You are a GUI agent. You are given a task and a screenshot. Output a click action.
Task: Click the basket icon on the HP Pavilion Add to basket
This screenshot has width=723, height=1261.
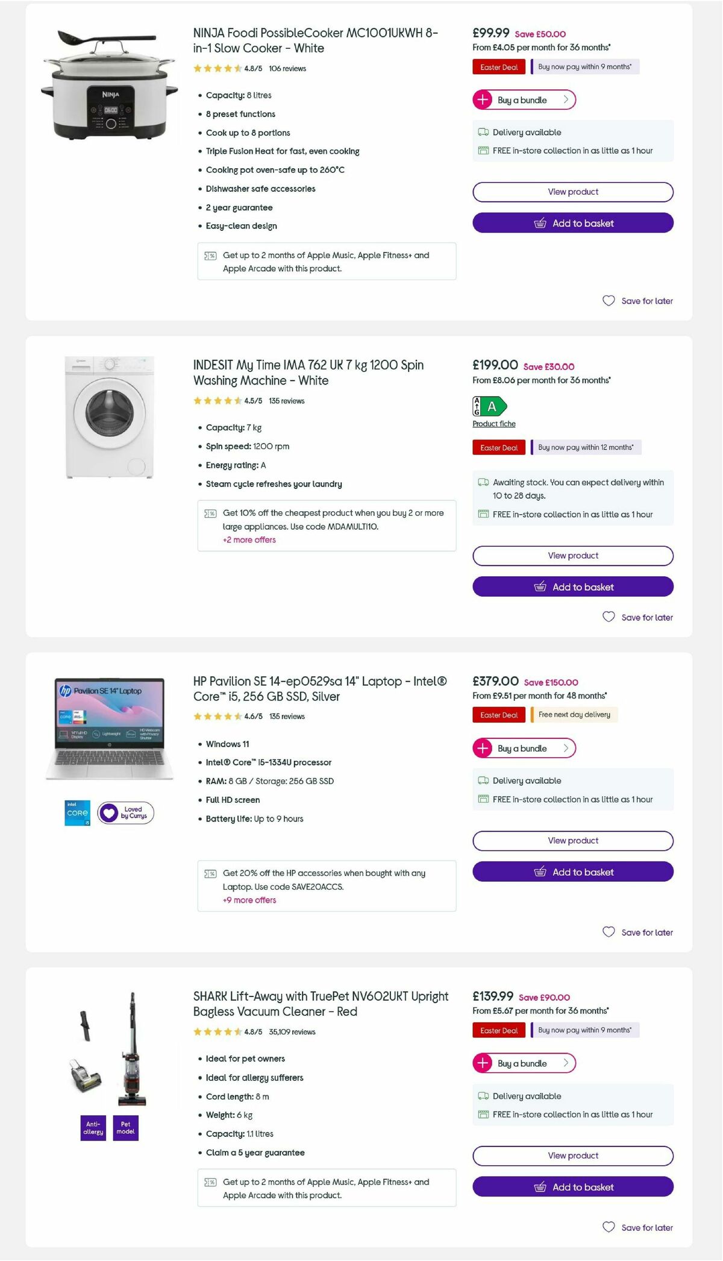541,872
